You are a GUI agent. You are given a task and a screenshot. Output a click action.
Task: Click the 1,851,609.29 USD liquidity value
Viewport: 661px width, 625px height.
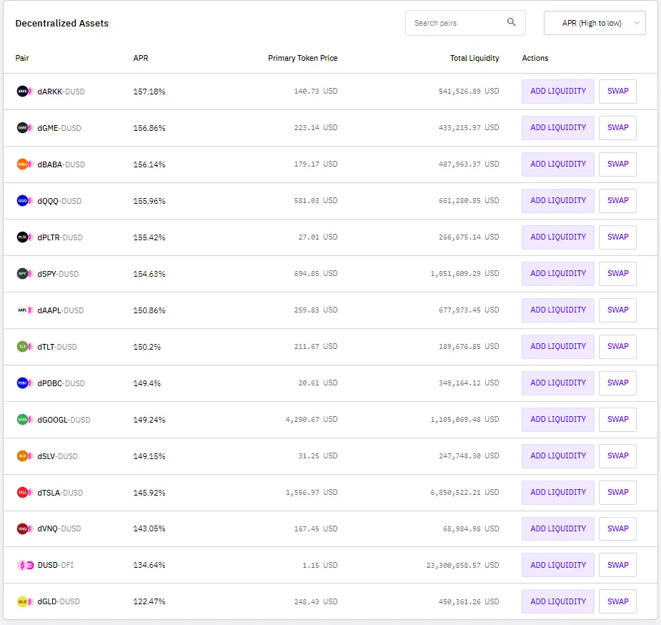[x=464, y=274]
